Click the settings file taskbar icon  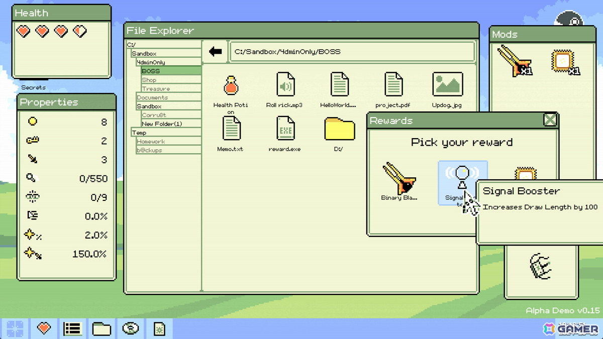(x=159, y=329)
